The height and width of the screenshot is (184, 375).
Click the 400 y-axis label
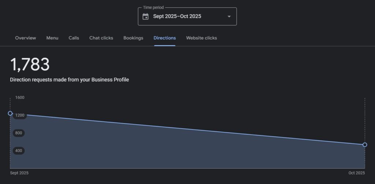[18, 151]
